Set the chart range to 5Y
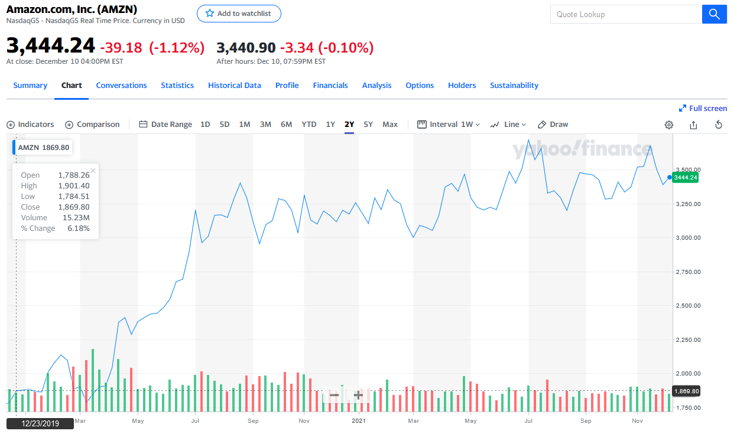Image resolution: width=737 pixels, height=434 pixels. [368, 125]
